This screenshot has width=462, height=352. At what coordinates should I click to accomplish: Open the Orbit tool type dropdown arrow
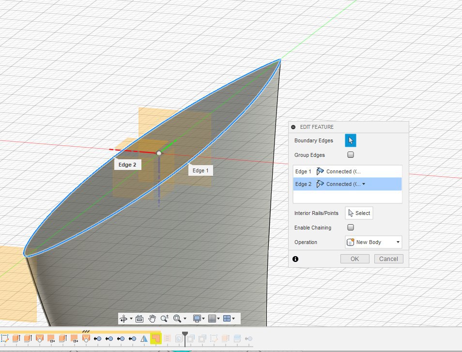point(131,319)
